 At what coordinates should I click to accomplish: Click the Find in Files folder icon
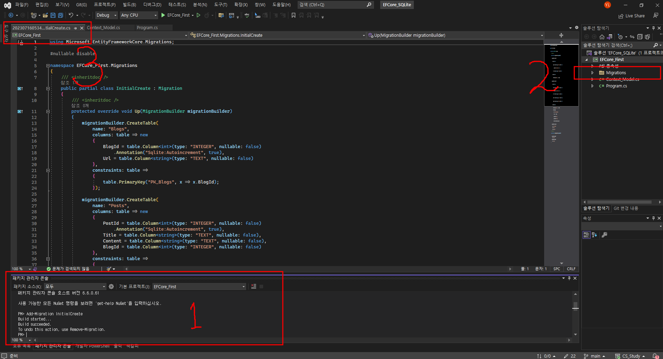tap(221, 15)
